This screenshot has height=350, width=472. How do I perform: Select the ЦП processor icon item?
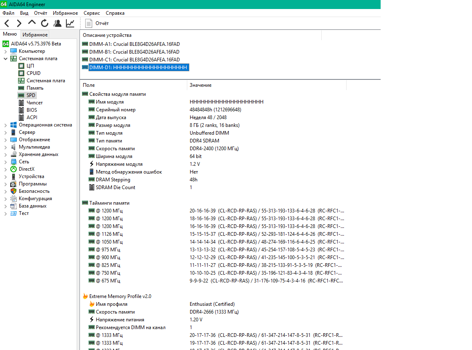pyautogui.click(x=21, y=66)
